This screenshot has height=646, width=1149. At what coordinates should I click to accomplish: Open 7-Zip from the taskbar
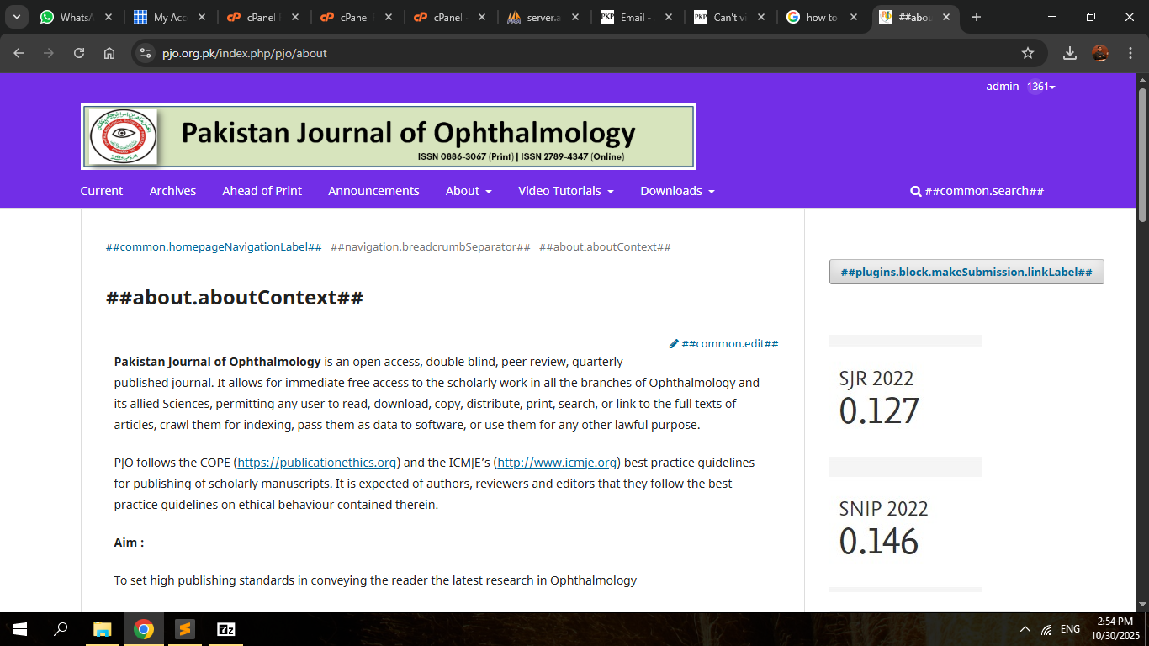[x=225, y=629]
